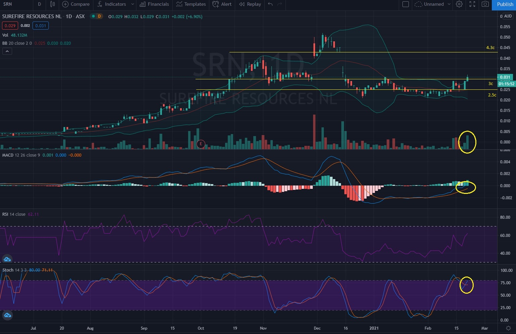Click the red 0.029 sell button
The width and height of the screenshot is (516, 334).
pyautogui.click(x=10, y=26)
